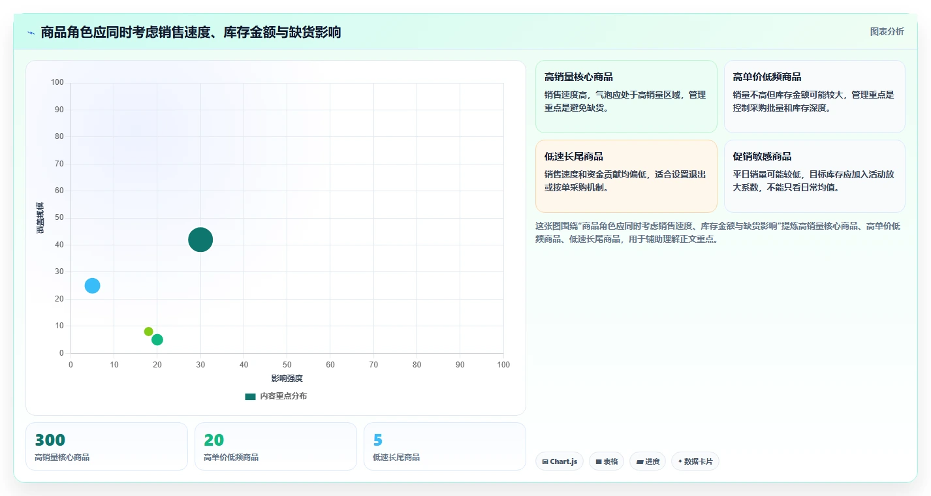Click the 5 低速长尾商品 stat card
This screenshot has width=931, height=496.
coord(445,446)
